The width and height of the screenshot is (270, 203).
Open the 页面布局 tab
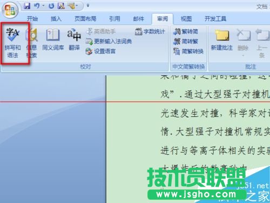click(x=85, y=19)
